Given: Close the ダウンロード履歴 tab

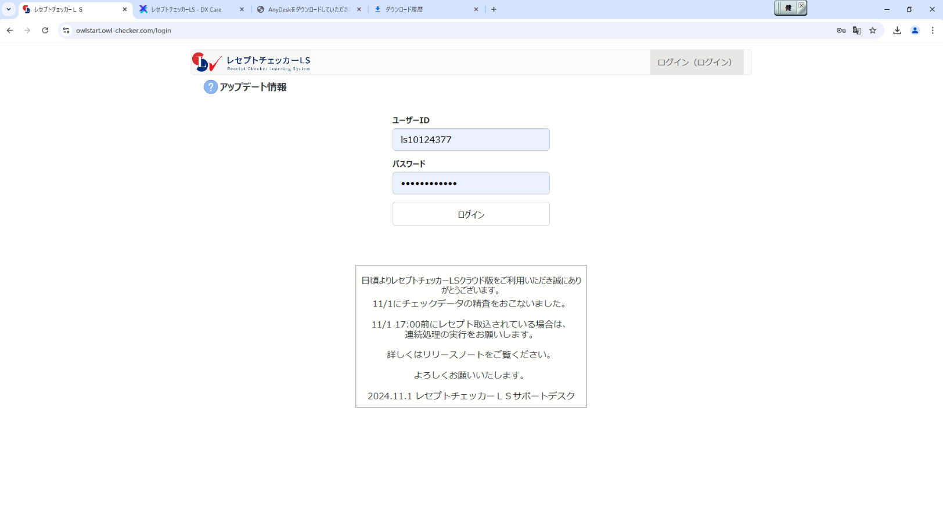Looking at the screenshot, I should pyautogui.click(x=476, y=9).
